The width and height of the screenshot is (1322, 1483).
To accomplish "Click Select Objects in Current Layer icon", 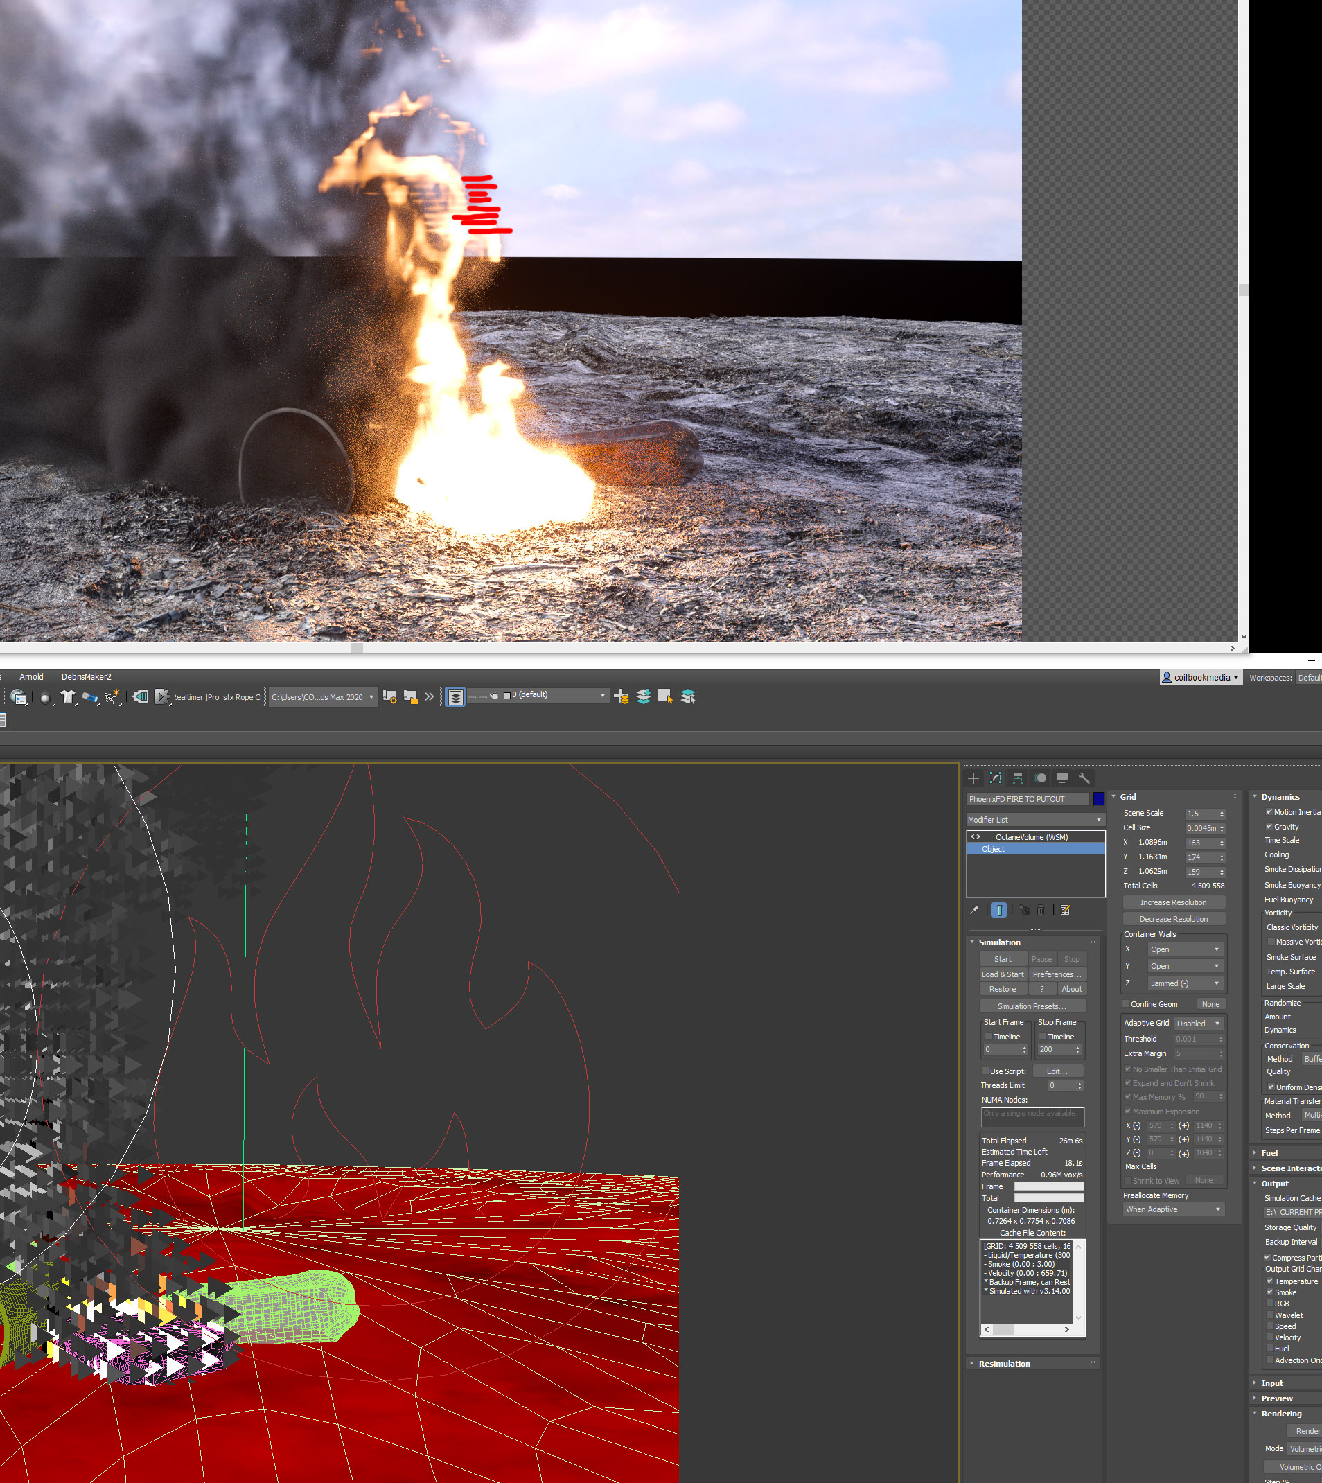I will (665, 697).
